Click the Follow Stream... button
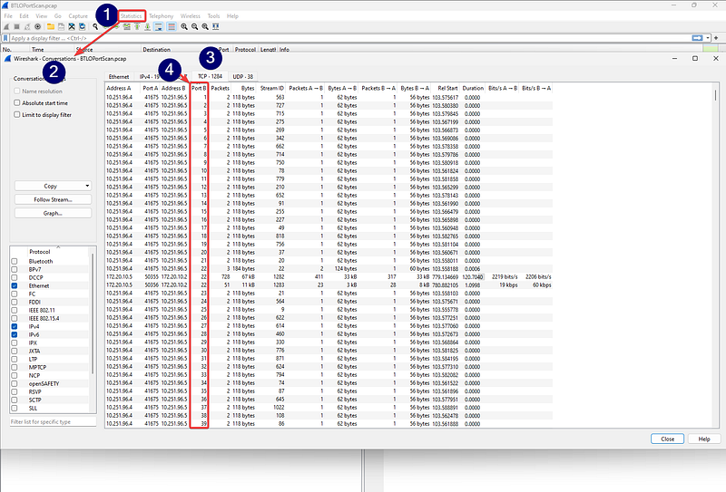This screenshot has height=492, width=726. pyautogui.click(x=53, y=199)
